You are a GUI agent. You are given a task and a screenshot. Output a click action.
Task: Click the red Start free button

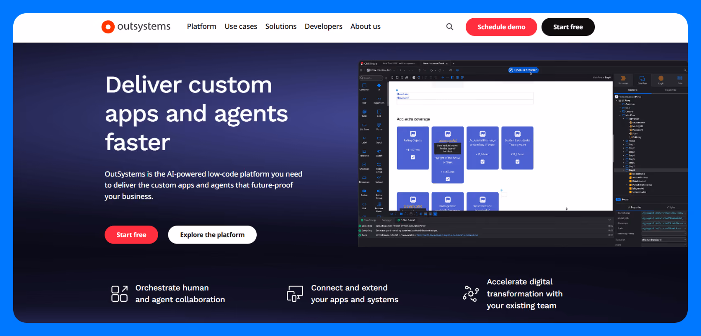[131, 235]
